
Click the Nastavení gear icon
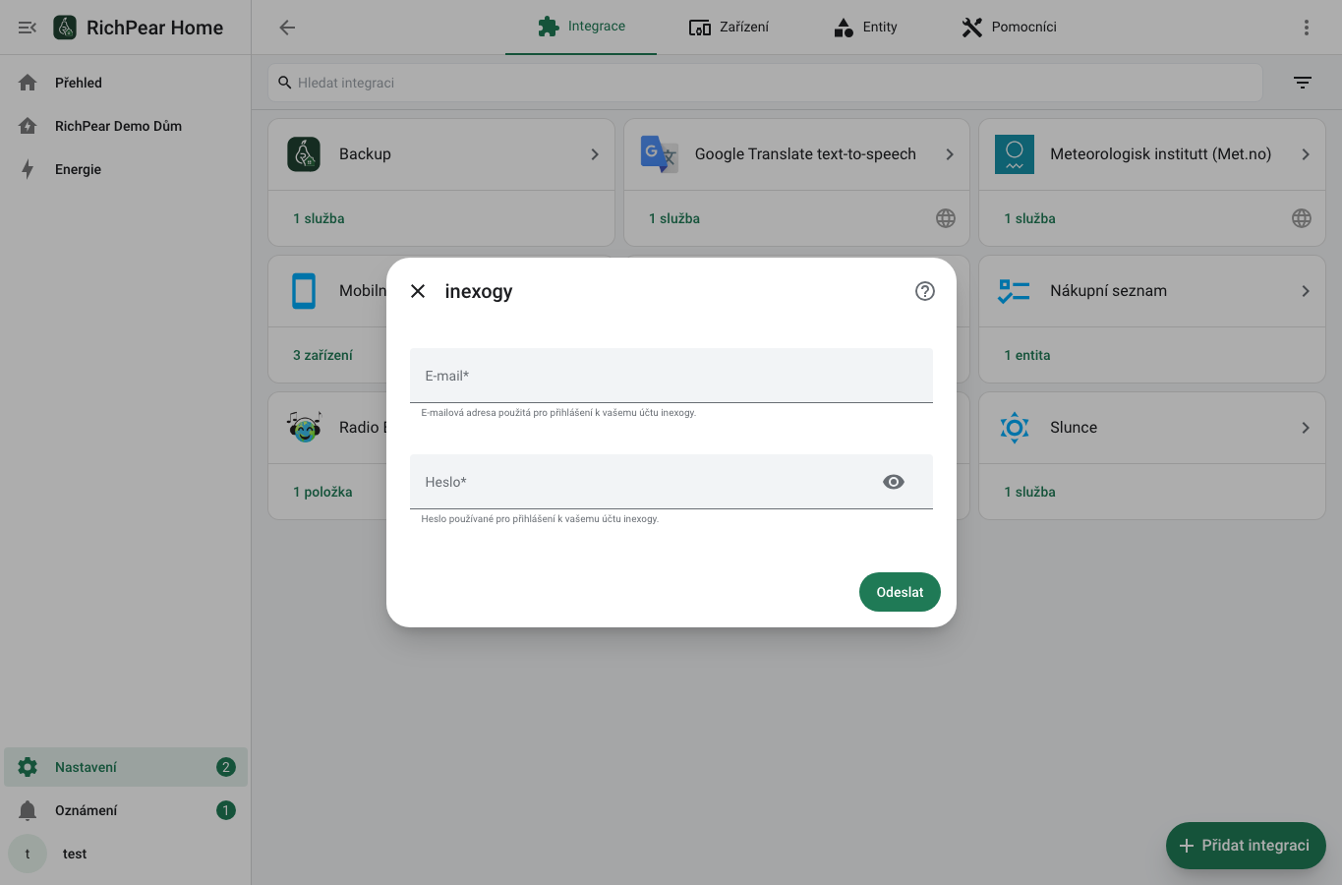28,767
